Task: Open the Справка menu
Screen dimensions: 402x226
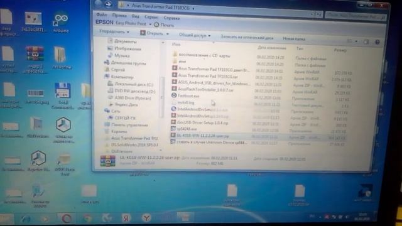Action: pos(171,18)
